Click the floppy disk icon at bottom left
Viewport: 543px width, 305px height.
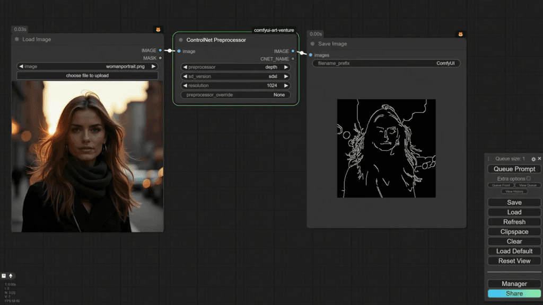pos(4,276)
